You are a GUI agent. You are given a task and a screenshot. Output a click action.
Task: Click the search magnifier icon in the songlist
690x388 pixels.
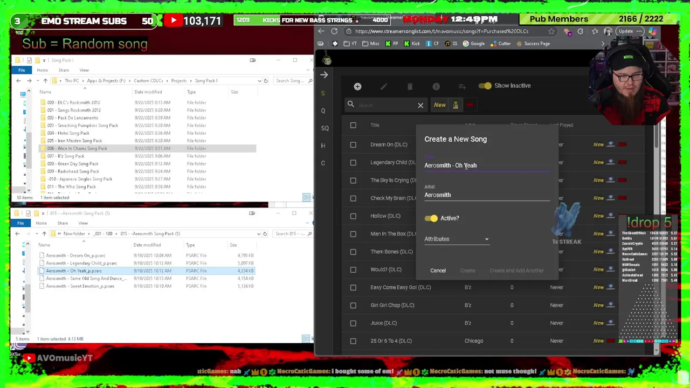[x=351, y=105]
